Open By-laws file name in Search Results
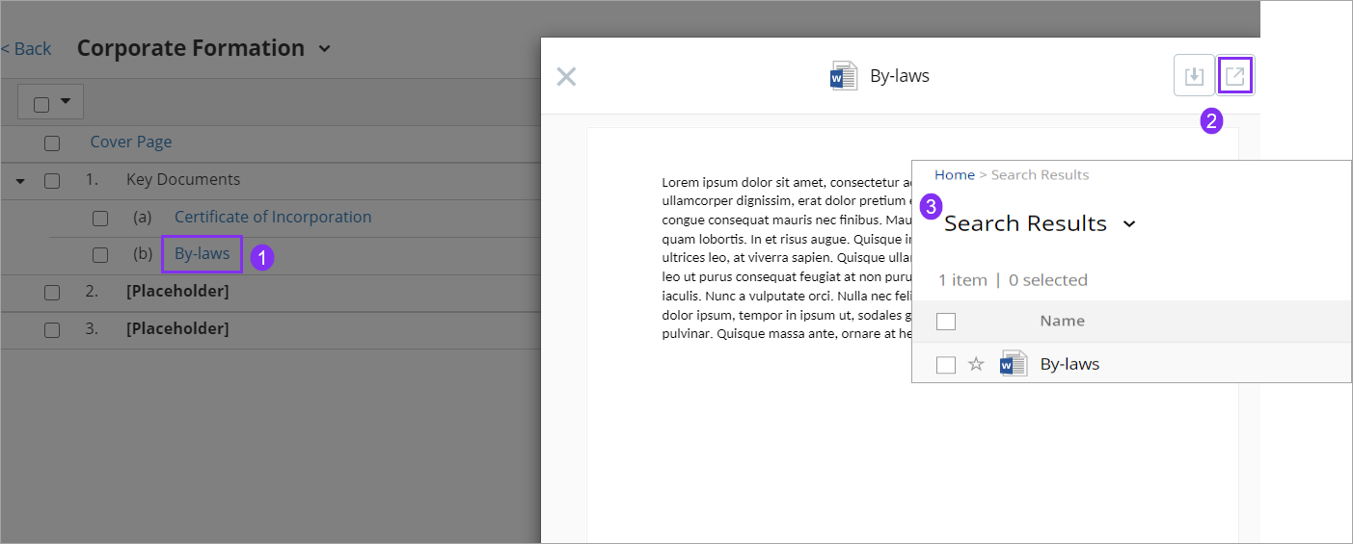 pos(1069,364)
